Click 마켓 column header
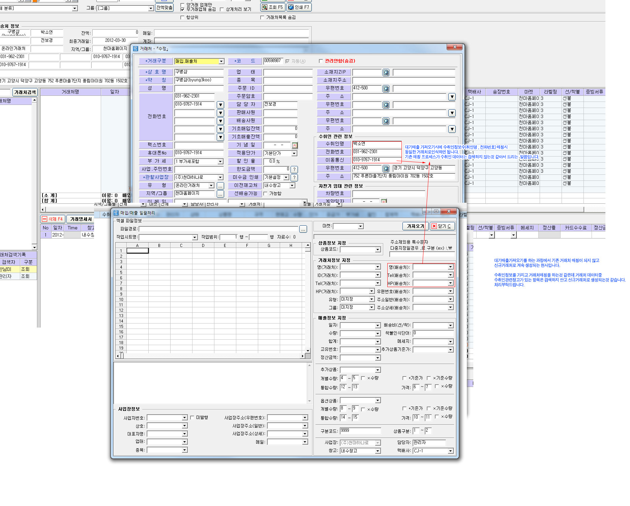 pyautogui.click(x=529, y=92)
